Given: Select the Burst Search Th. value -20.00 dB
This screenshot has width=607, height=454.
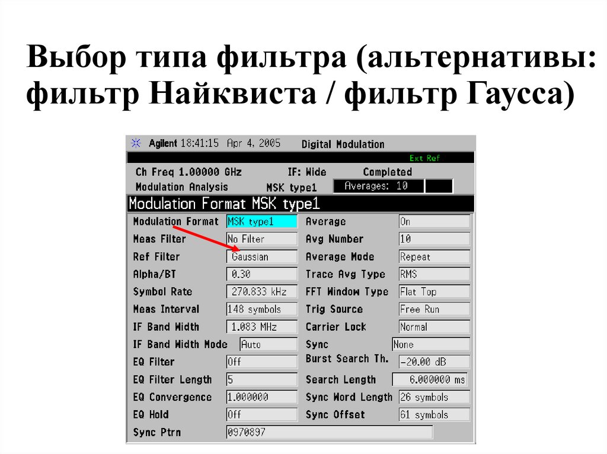Looking at the screenshot, I should (x=435, y=362).
